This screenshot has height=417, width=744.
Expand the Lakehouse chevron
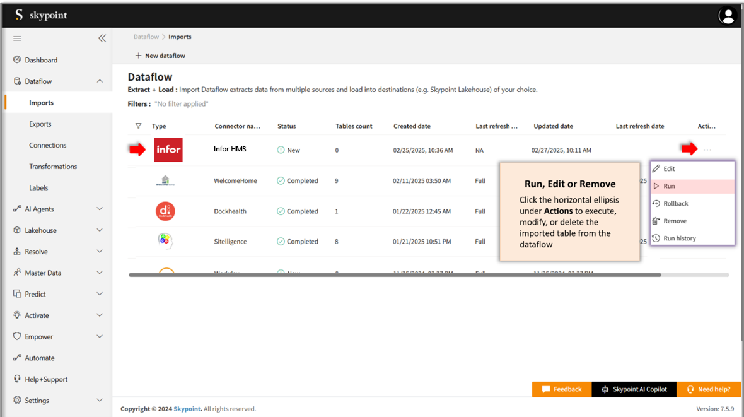coord(100,230)
